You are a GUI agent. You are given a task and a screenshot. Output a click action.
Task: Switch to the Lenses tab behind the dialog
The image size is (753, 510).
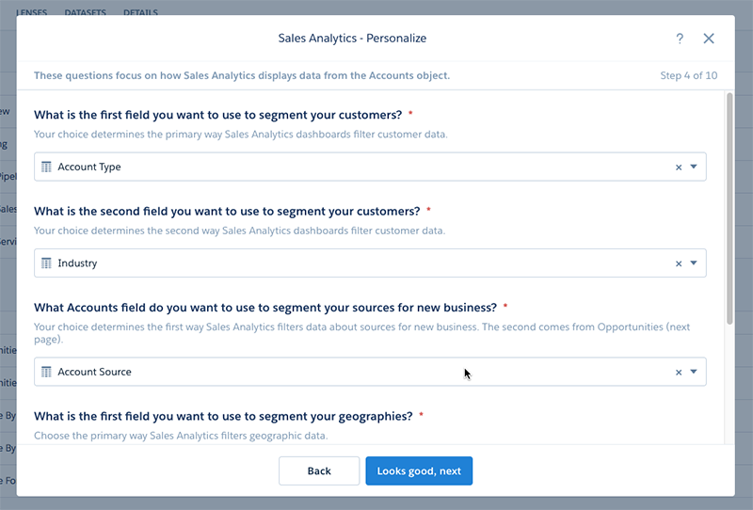coord(32,12)
